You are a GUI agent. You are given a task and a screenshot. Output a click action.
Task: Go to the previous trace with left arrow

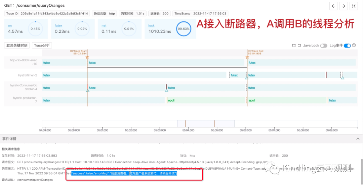(333, 6)
